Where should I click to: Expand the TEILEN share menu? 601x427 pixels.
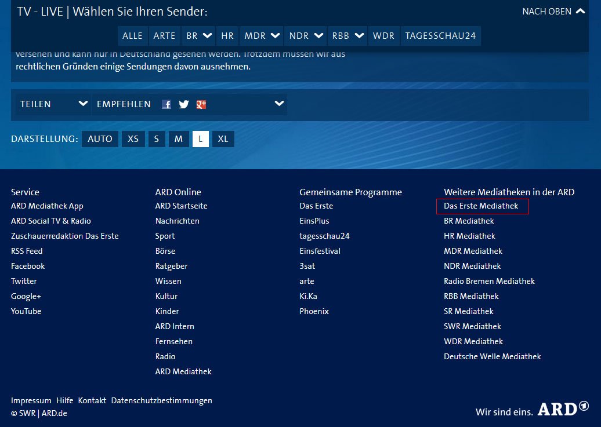click(x=53, y=104)
